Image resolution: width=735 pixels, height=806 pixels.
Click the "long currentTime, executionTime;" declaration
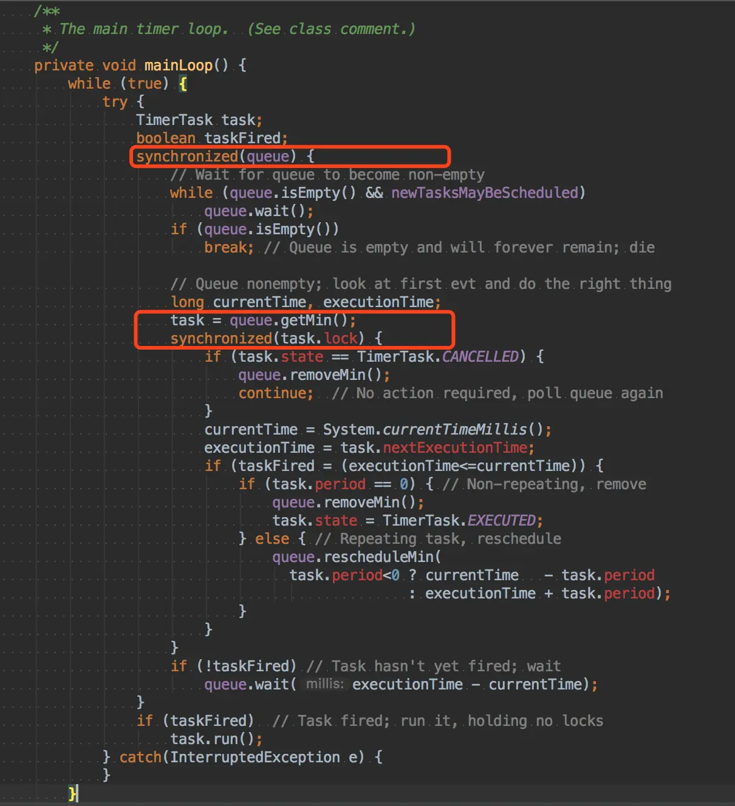click(x=306, y=302)
